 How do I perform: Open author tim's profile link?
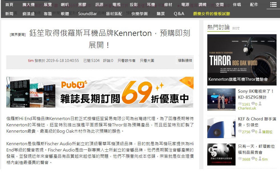click(x=31, y=60)
